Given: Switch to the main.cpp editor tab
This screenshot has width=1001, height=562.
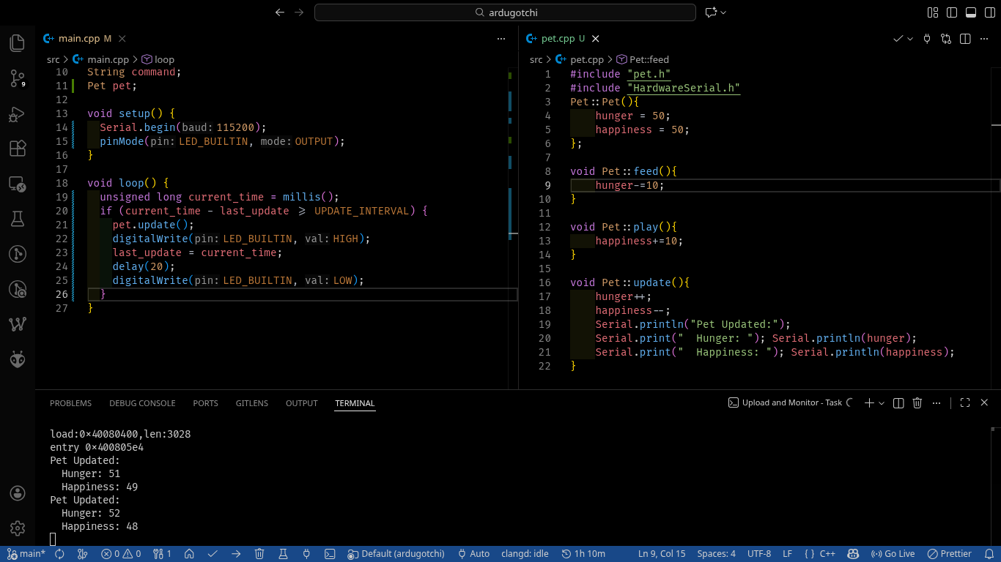Looking at the screenshot, I should (x=79, y=39).
